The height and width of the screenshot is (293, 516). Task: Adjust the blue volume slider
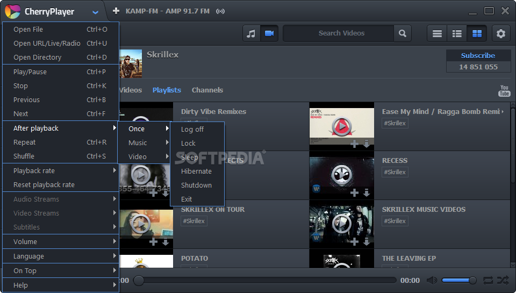pos(458,281)
